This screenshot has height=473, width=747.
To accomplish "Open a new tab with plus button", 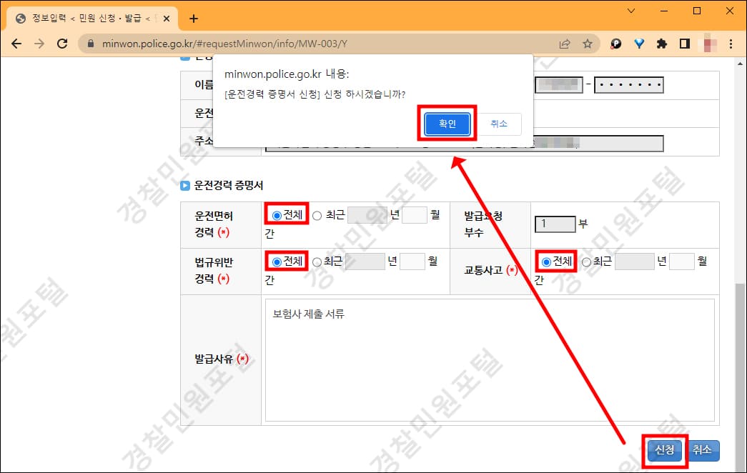I will (194, 19).
